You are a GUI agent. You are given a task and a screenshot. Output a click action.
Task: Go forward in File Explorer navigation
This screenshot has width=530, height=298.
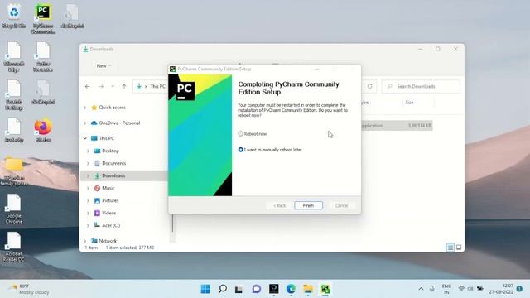tap(101, 86)
